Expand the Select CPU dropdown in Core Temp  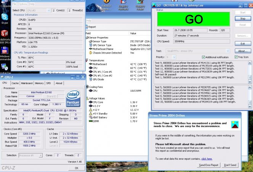point(48,10)
